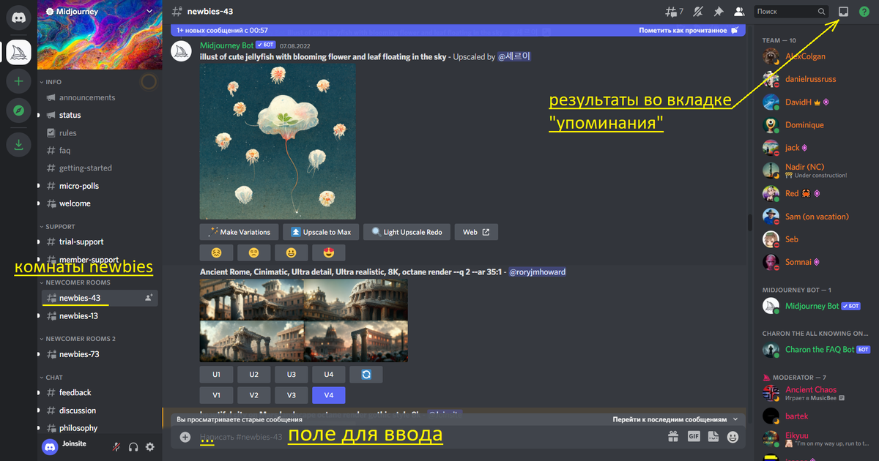Click the Light Upscale Redo button

tap(407, 232)
